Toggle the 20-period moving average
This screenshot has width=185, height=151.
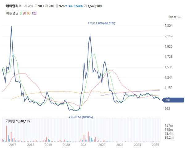pos(24,13)
